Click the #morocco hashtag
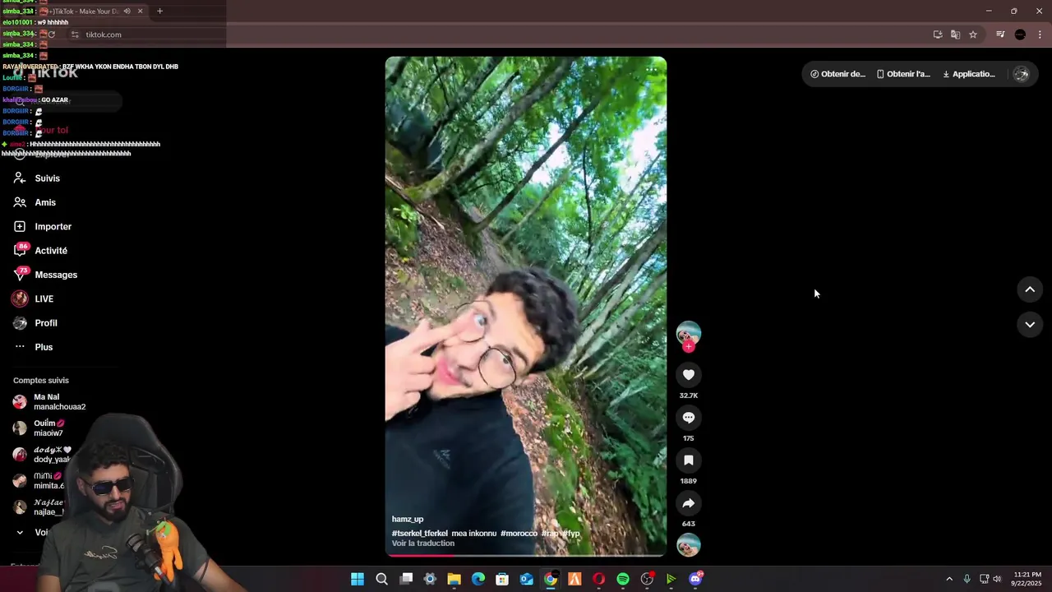 pyautogui.click(x=519, y=534)
